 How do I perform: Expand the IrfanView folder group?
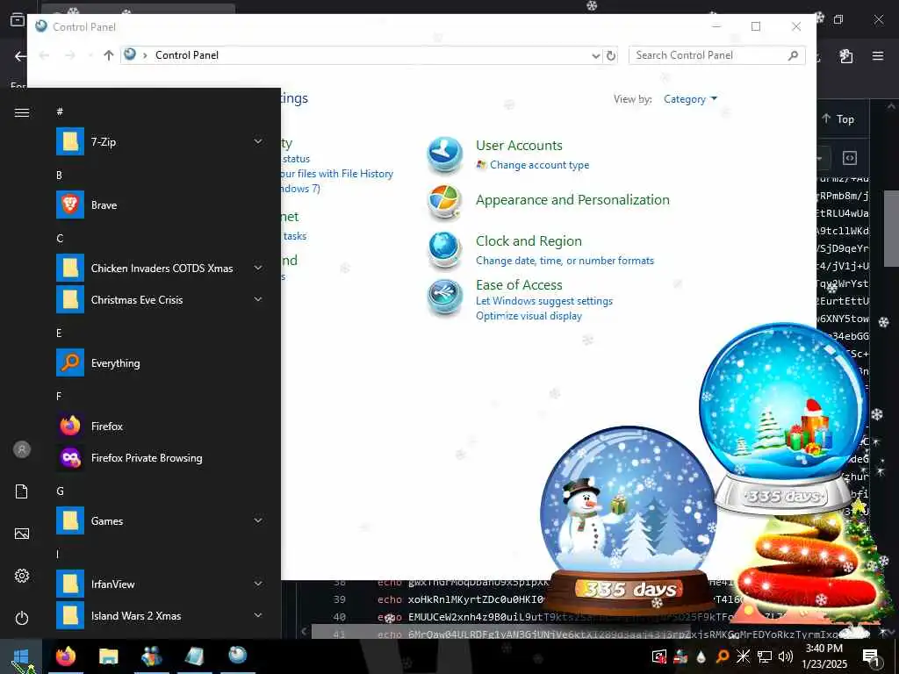coord(258,584)
